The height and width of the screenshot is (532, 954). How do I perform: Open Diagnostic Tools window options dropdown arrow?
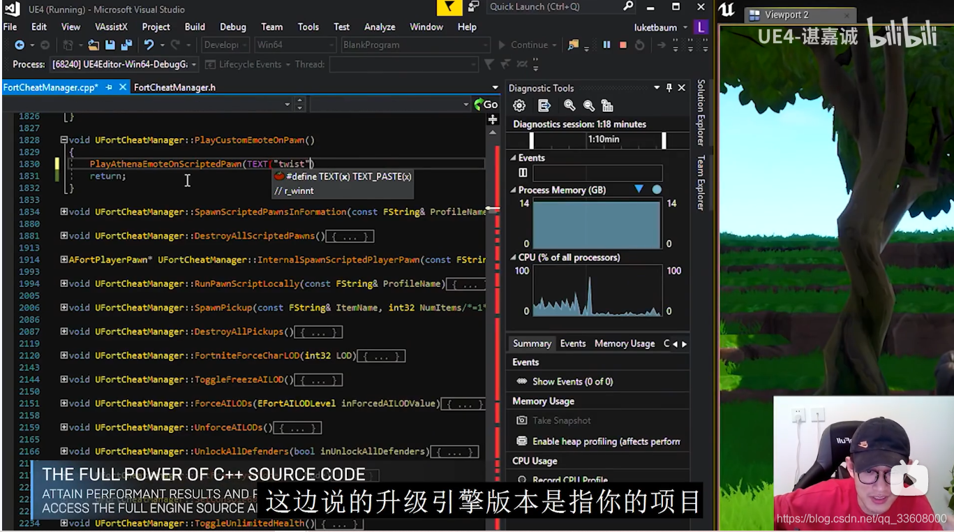(x=657, y=88)
